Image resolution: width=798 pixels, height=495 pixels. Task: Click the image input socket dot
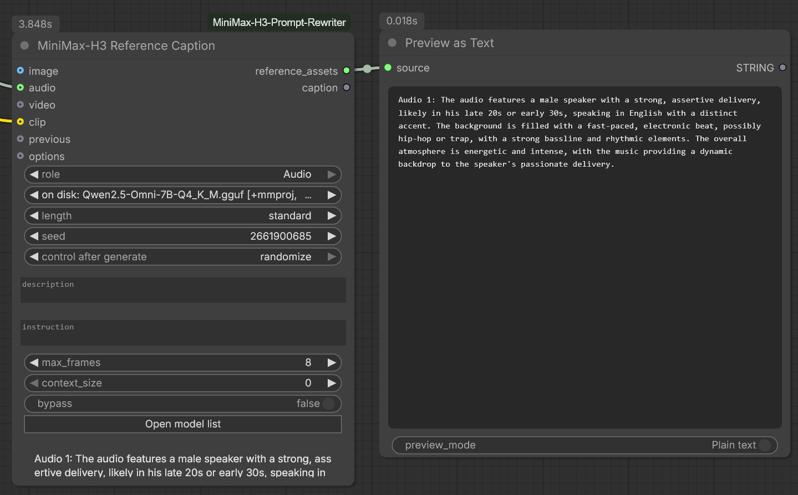pos(21,70)
